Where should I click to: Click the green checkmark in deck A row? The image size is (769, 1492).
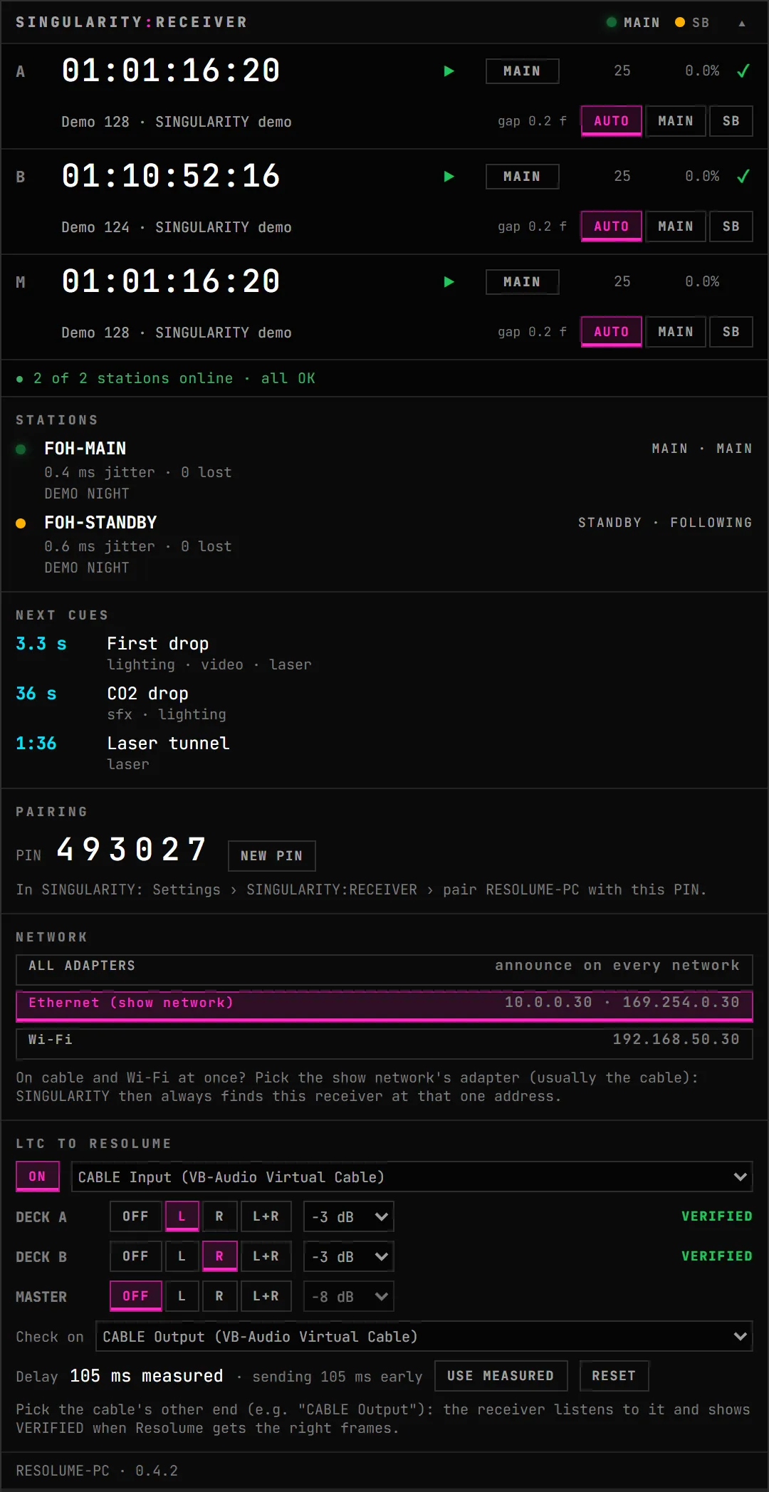click(x=743, y=71)
